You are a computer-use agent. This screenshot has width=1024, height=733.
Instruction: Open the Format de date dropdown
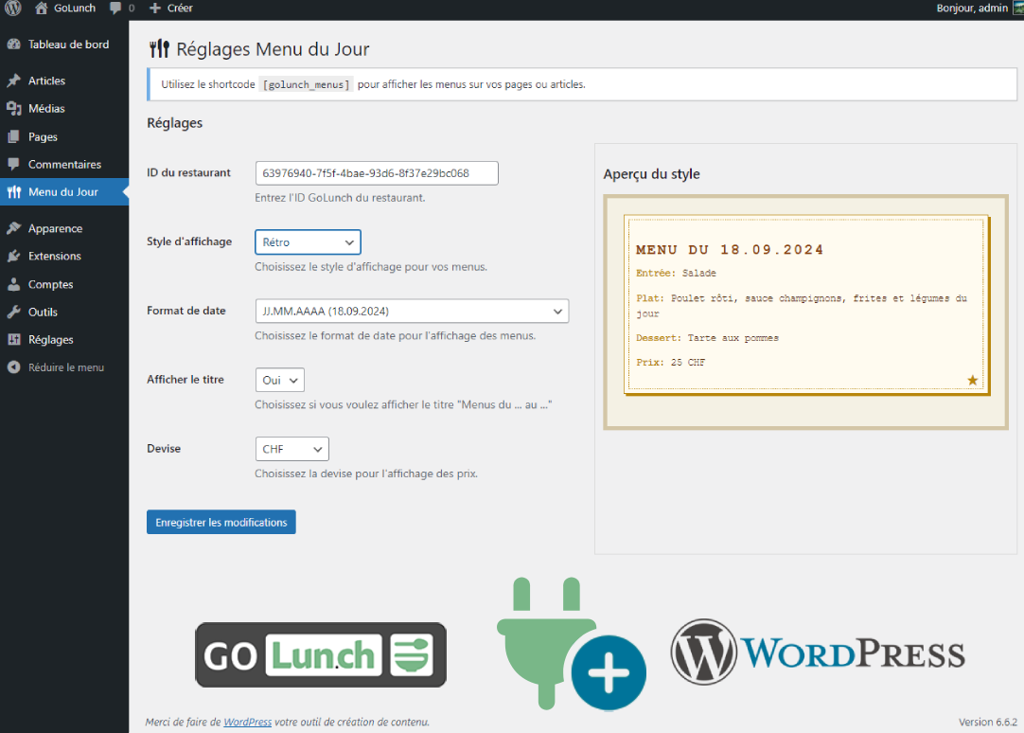point(412,311)
